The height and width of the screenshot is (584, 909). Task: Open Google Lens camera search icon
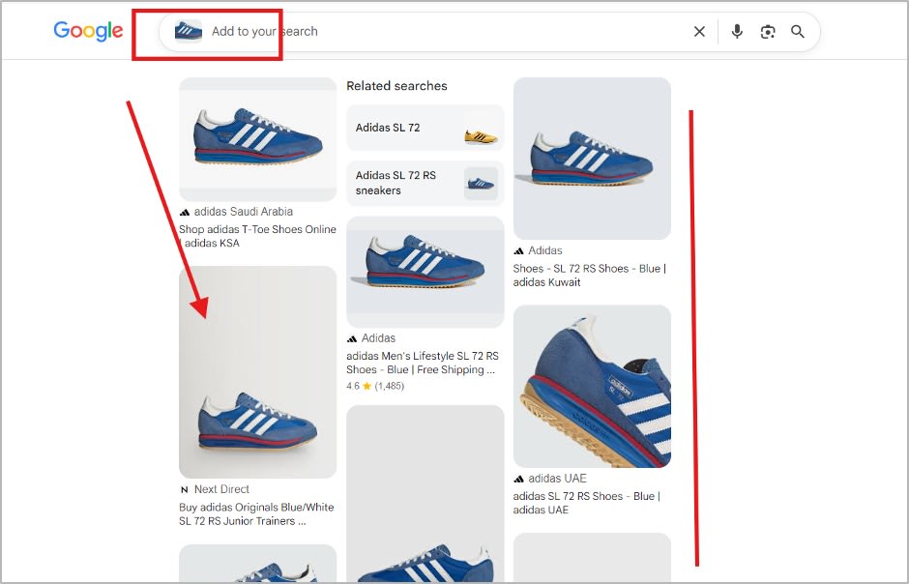pos(768,31)
